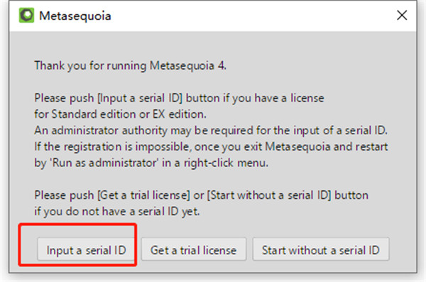Screen dimensions: 426x282
Task: Click the words 'EX edition' in the message
Action: tap(180, 114)
